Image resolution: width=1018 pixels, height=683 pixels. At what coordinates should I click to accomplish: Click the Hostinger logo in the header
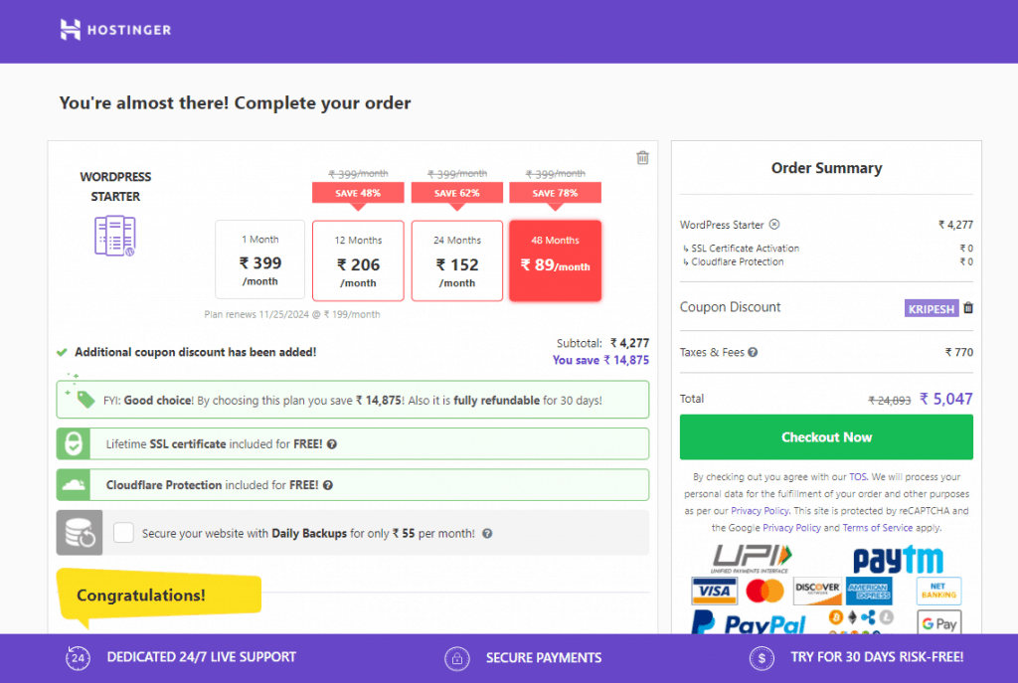(115, 30)
